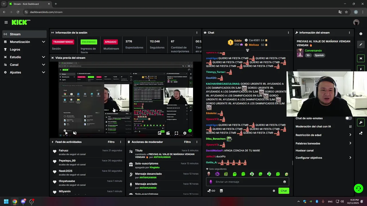Click ANTAHUAMAN in the Título moderator action
Image resolution: width=367 pixels, height=206 pixels.
[162, 157]
